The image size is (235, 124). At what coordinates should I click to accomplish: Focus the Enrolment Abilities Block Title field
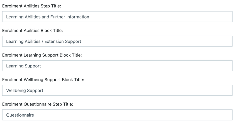point(117,41)
